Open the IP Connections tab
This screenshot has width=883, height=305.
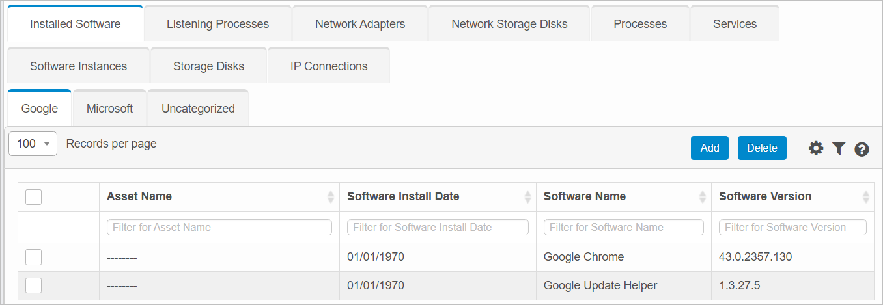tap(329, 66)
